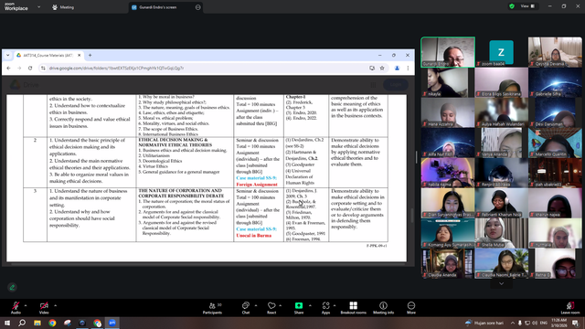Expand apps options caret beside Apps
The height and width of the screenshot is (329, 585).
point(335,305)
